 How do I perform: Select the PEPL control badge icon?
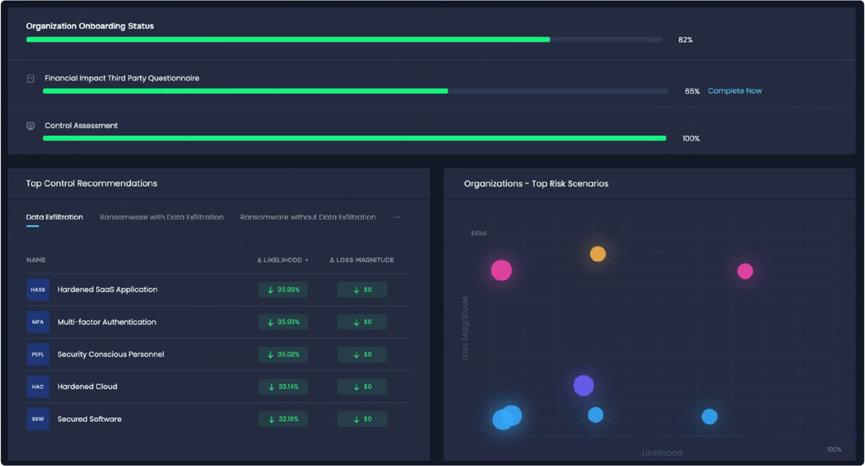coord(38,355)
